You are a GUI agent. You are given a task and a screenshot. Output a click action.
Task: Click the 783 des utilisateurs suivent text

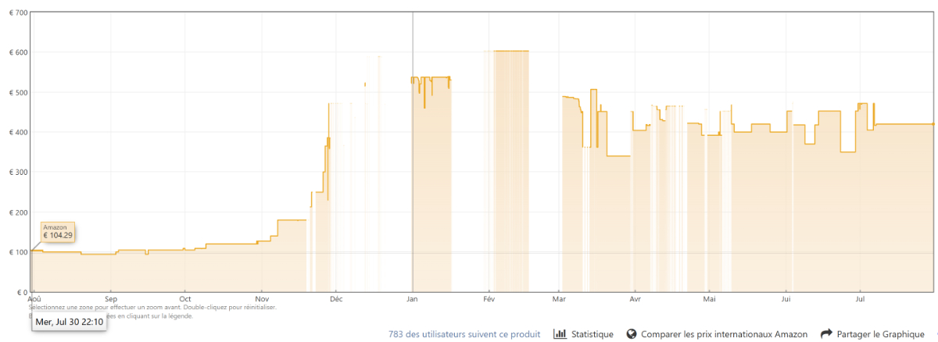click(464, 334)
